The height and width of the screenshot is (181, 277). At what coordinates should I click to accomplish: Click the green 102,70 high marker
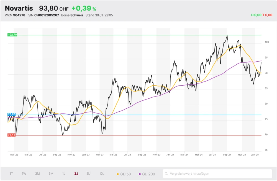coord(12,35)
